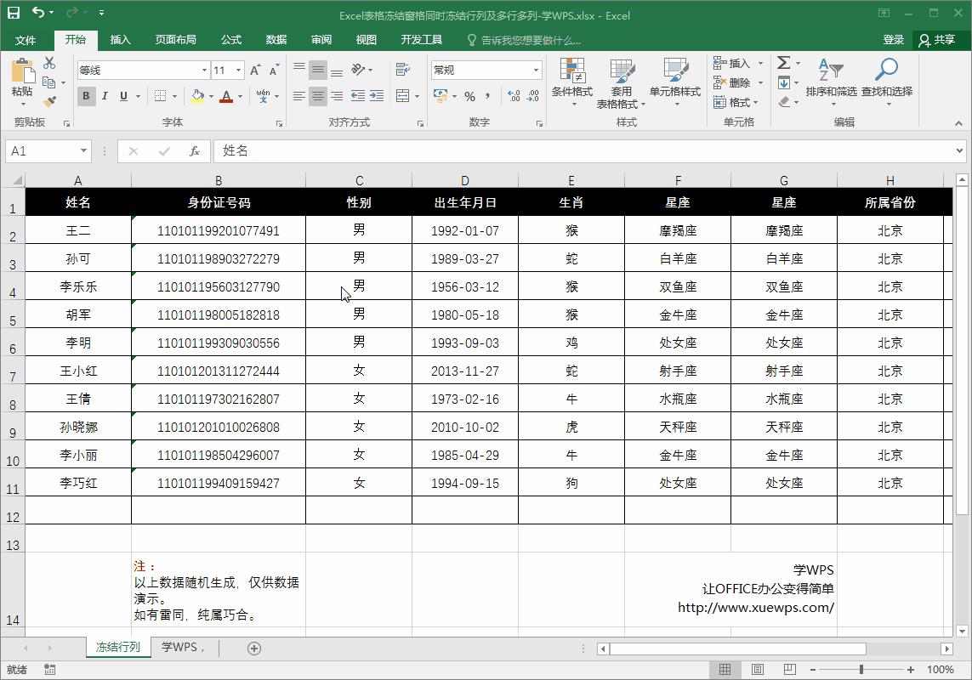
Task: Click the 套用表格格式 icon
Action: (x=620, y=82)
